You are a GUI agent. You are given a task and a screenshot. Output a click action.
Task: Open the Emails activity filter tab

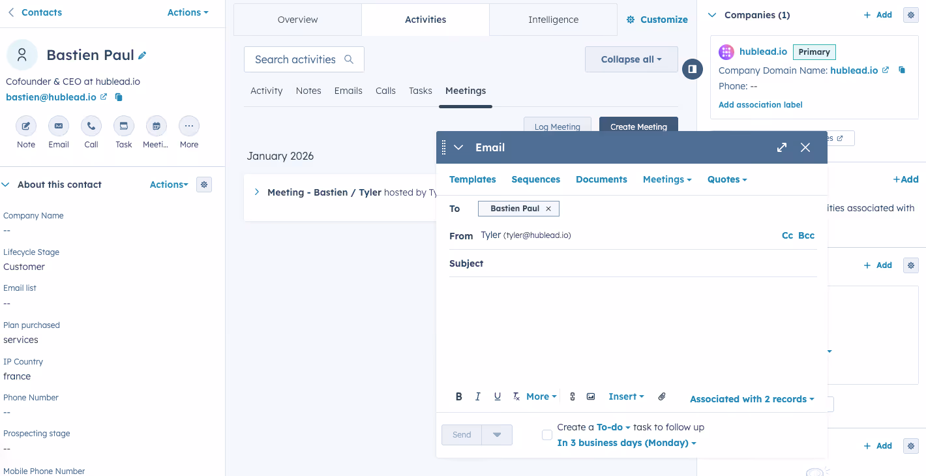tap(348, 91)
